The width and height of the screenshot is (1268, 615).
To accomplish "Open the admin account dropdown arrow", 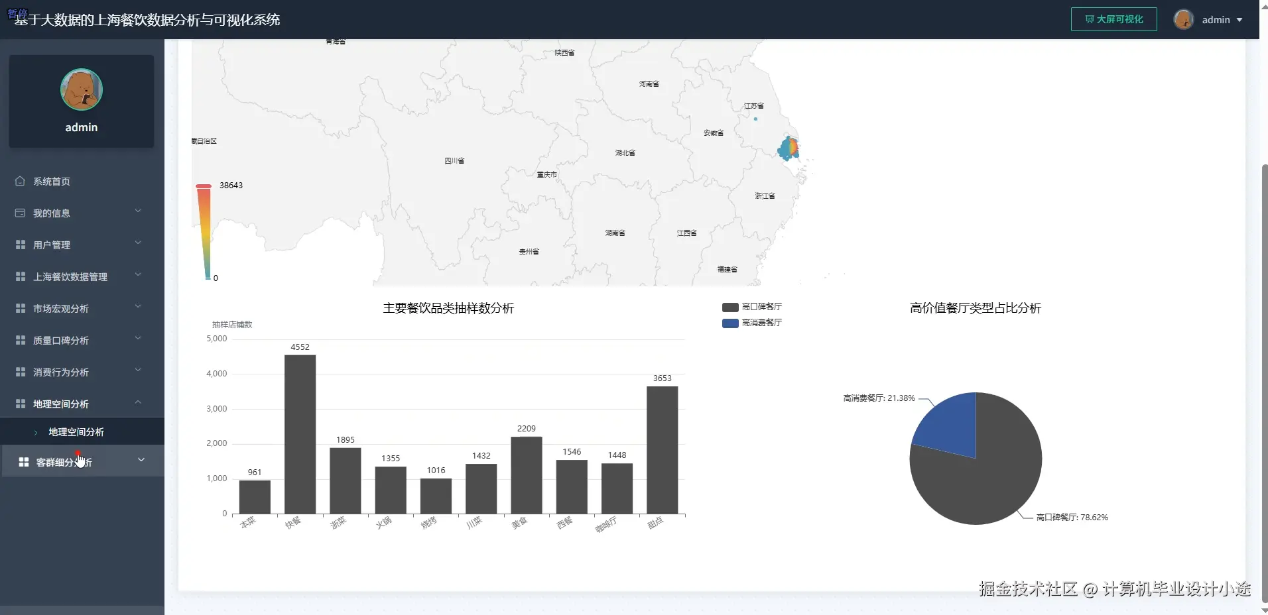I will click(x=1239, y=20).
